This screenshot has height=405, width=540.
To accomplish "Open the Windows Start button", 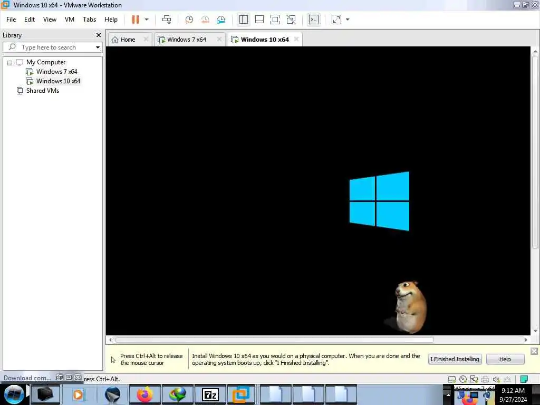I will click(x=14, y=394).
